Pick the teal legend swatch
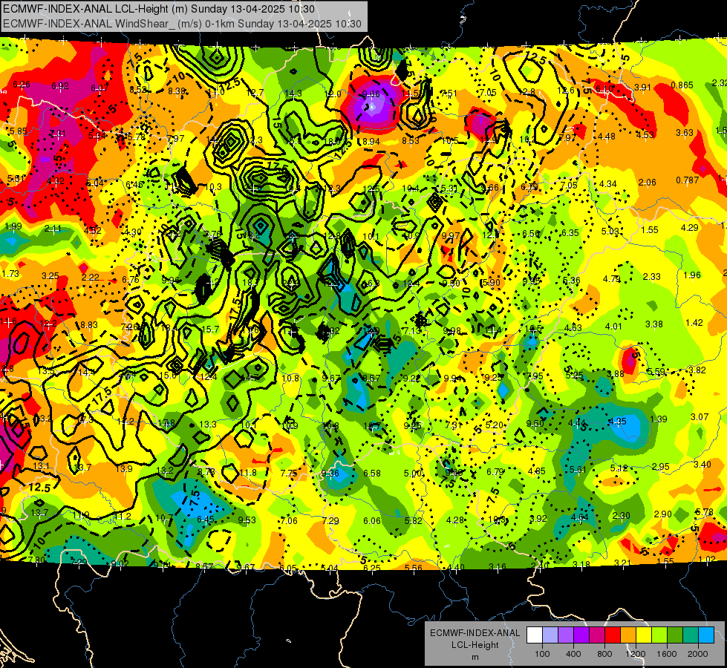The image size is (727, 668). [x=691, y=635]
